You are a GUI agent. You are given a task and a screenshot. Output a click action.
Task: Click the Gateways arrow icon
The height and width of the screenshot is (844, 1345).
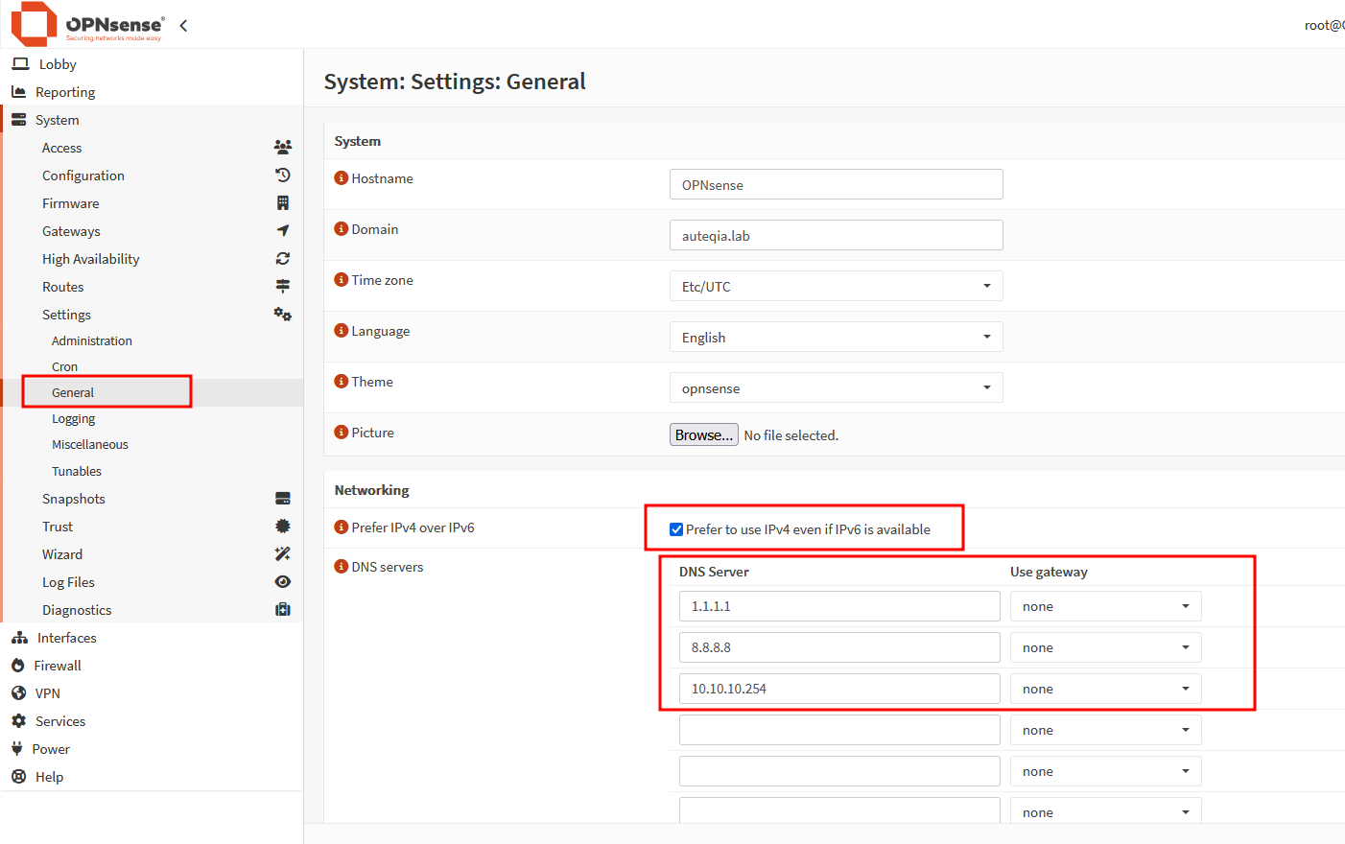pyautogui.click(x=282, y=231)
